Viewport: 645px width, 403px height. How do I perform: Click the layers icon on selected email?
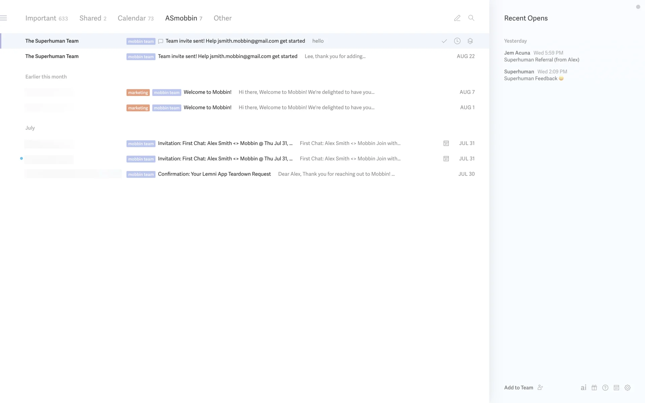tap(470, 41)
